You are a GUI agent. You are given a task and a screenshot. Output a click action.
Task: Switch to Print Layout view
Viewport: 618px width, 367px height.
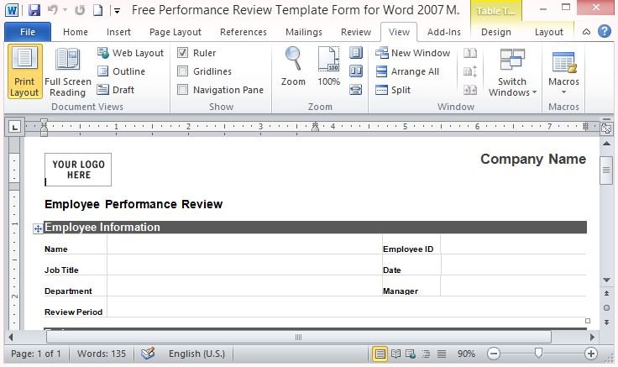[x=24, y=72]
